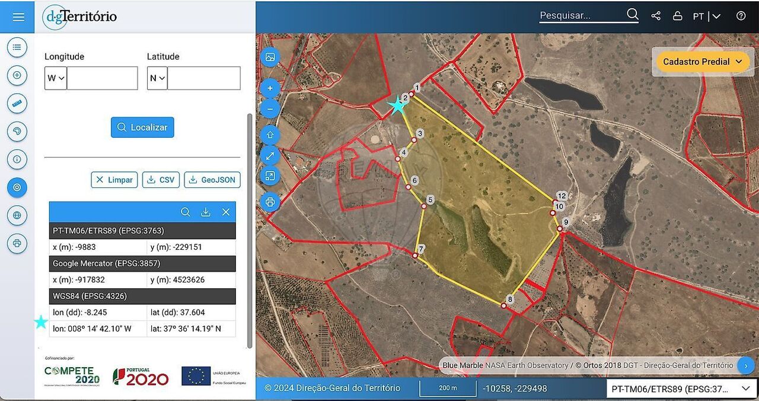The height and width of the screenshot is (401, 759).
Task: Open the globe services tool
Action: [x=17, y=215]
